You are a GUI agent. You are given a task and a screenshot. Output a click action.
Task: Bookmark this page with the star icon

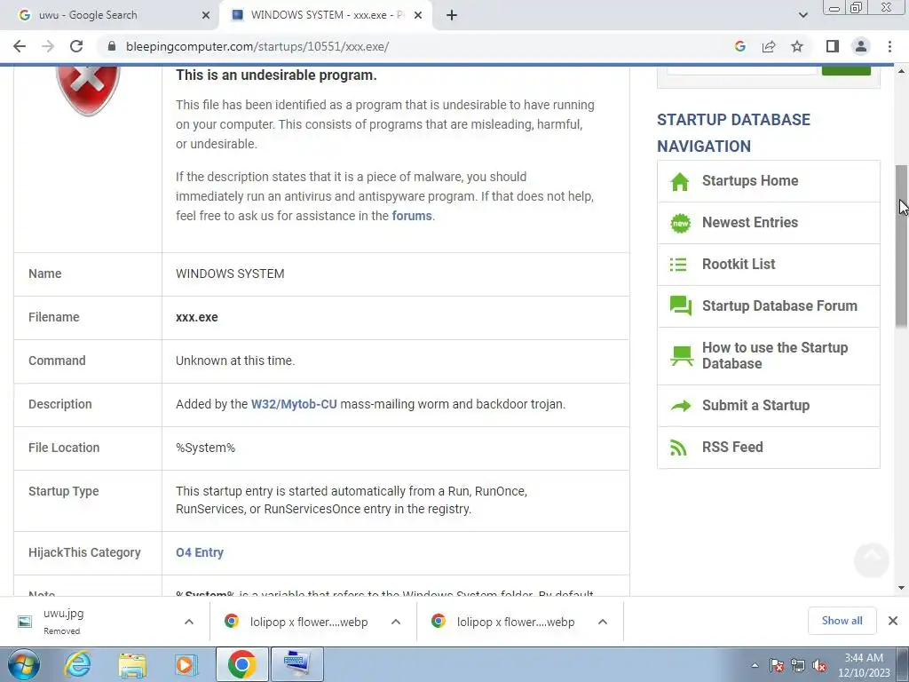797,46
